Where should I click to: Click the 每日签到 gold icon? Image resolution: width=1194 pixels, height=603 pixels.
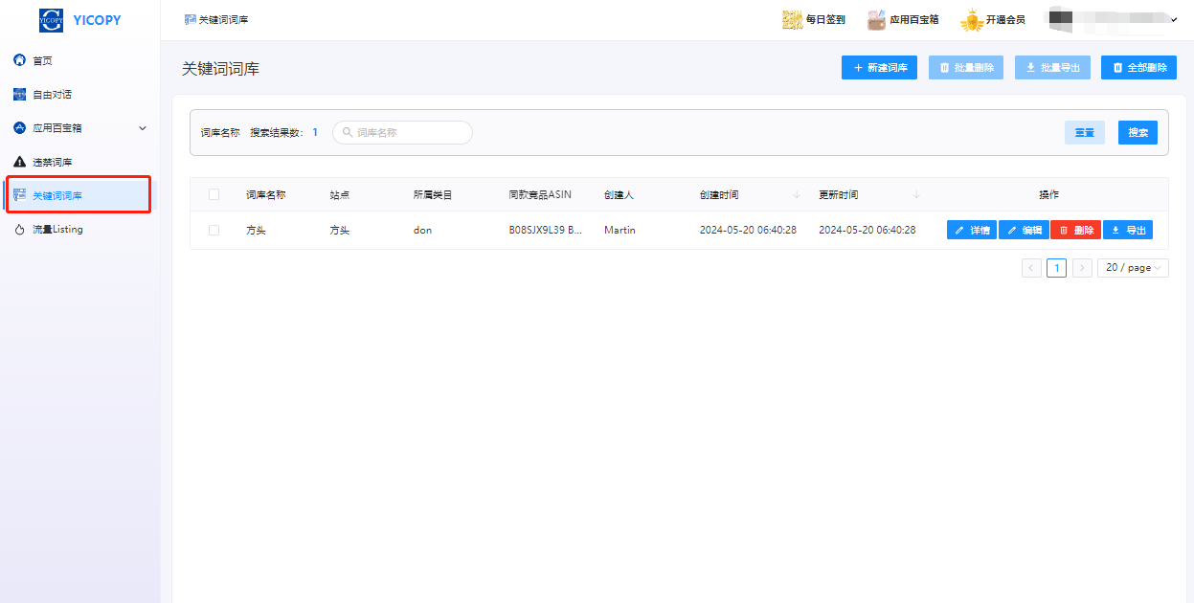(x=792, y=19)
